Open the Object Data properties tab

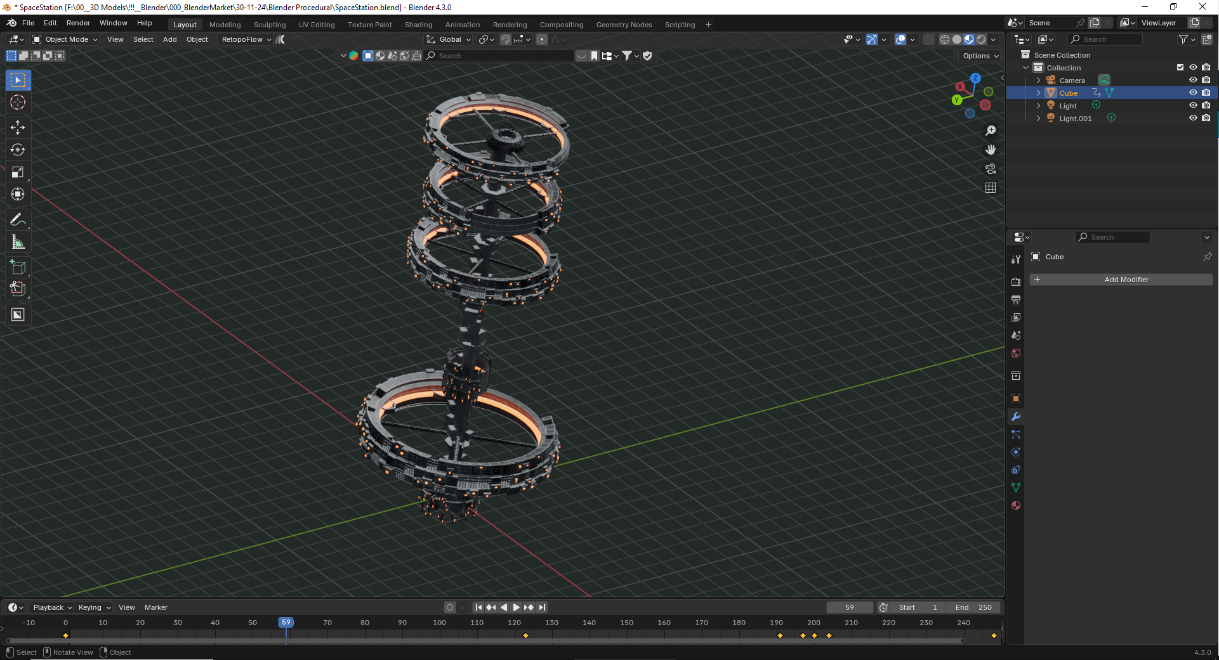(x=1016, y=488)
